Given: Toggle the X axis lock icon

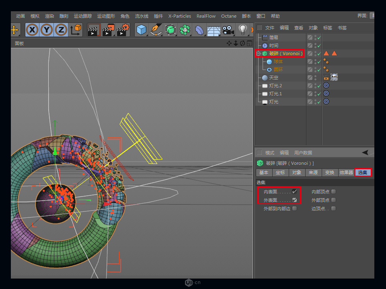Looking at the screenshot, I should point(32,30).
